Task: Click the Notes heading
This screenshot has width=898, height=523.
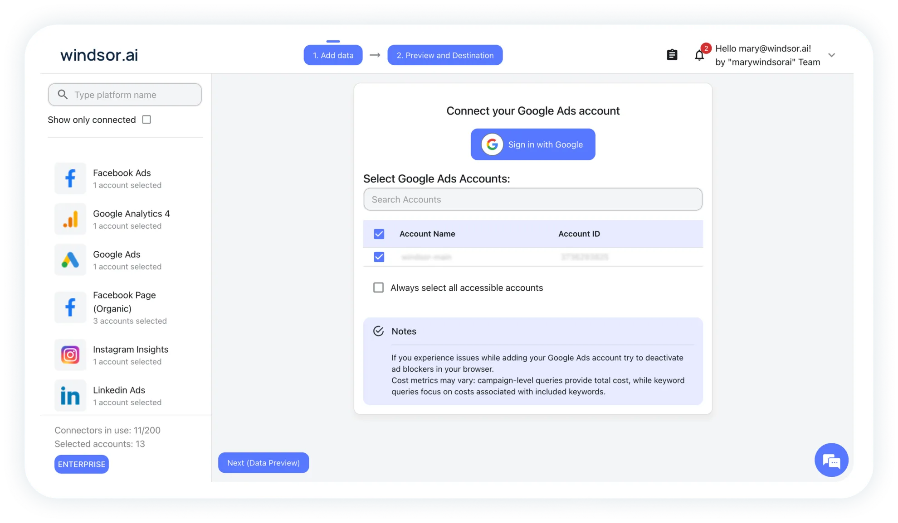Action: (x=404, y=331)
